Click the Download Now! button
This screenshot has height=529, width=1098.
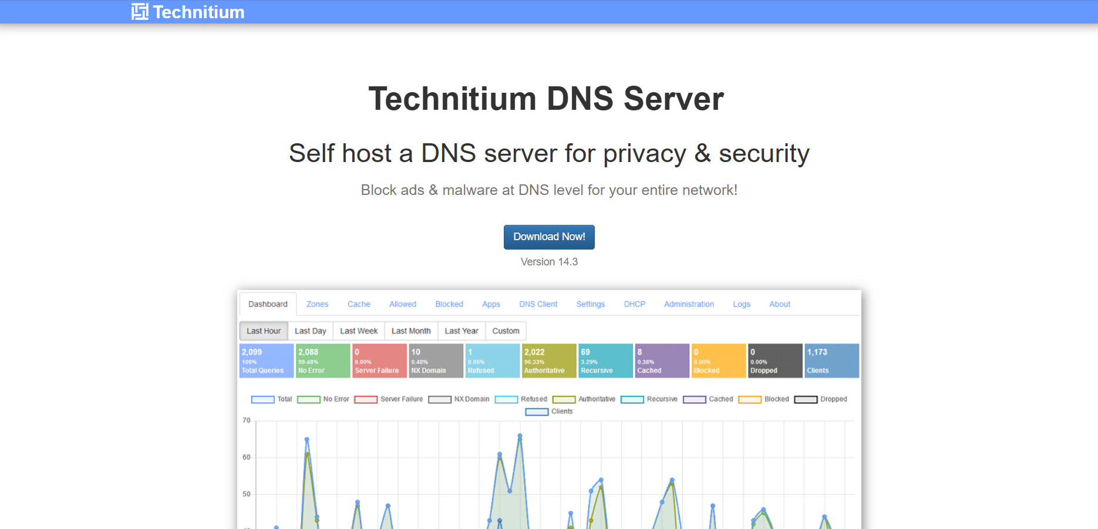coord(549,237)
